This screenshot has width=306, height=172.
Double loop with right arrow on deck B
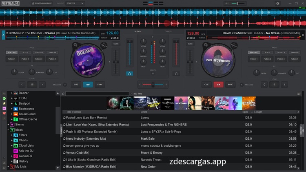(284, 85)
